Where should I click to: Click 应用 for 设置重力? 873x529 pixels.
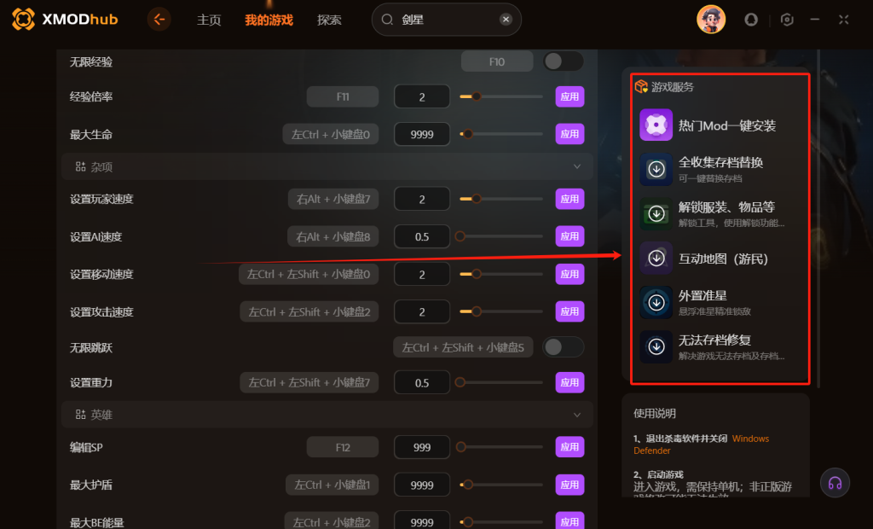pos(569,382)
